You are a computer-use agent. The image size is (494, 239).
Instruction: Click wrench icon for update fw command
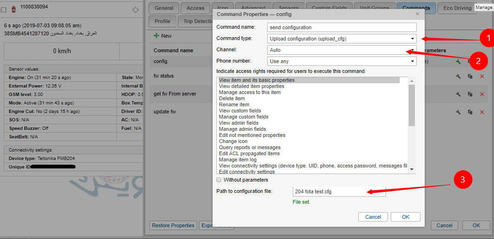click(x=458, y=112)
